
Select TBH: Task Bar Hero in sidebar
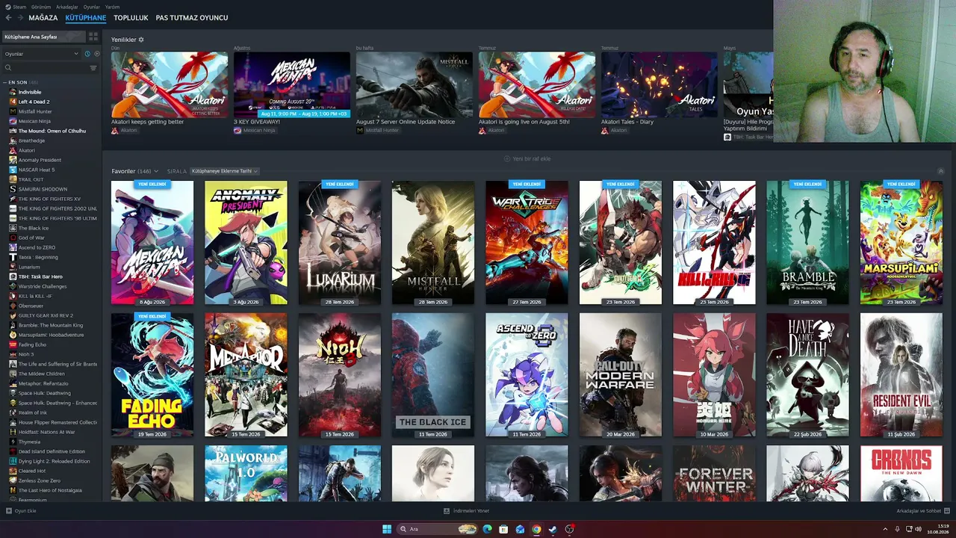coord(40,276)
